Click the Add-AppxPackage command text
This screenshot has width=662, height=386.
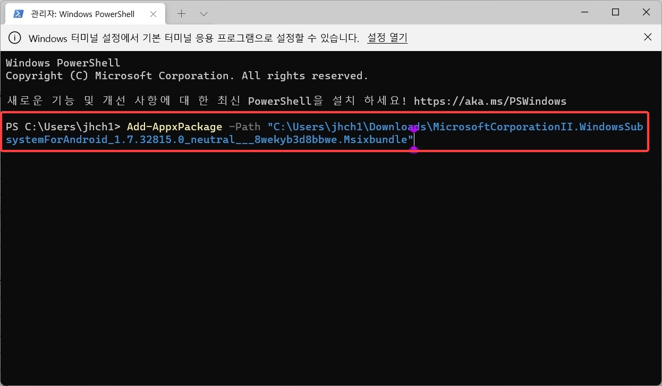174,127
